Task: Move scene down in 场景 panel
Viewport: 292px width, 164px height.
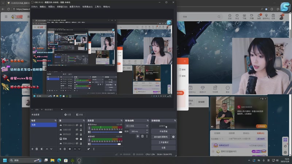Action: point(51,149)
